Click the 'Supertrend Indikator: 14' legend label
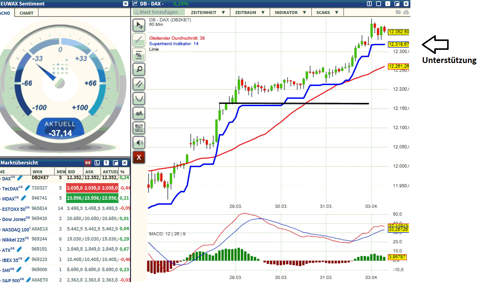Viewport: 482px width, 288px height. 174,44
